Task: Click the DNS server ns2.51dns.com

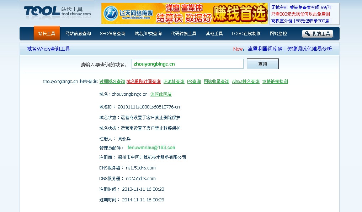Action: tap(140, 179)
